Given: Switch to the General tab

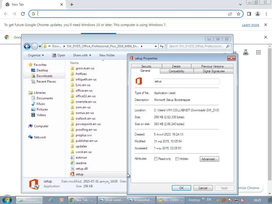Looking at the screenshot, I should tap(145, 71).
